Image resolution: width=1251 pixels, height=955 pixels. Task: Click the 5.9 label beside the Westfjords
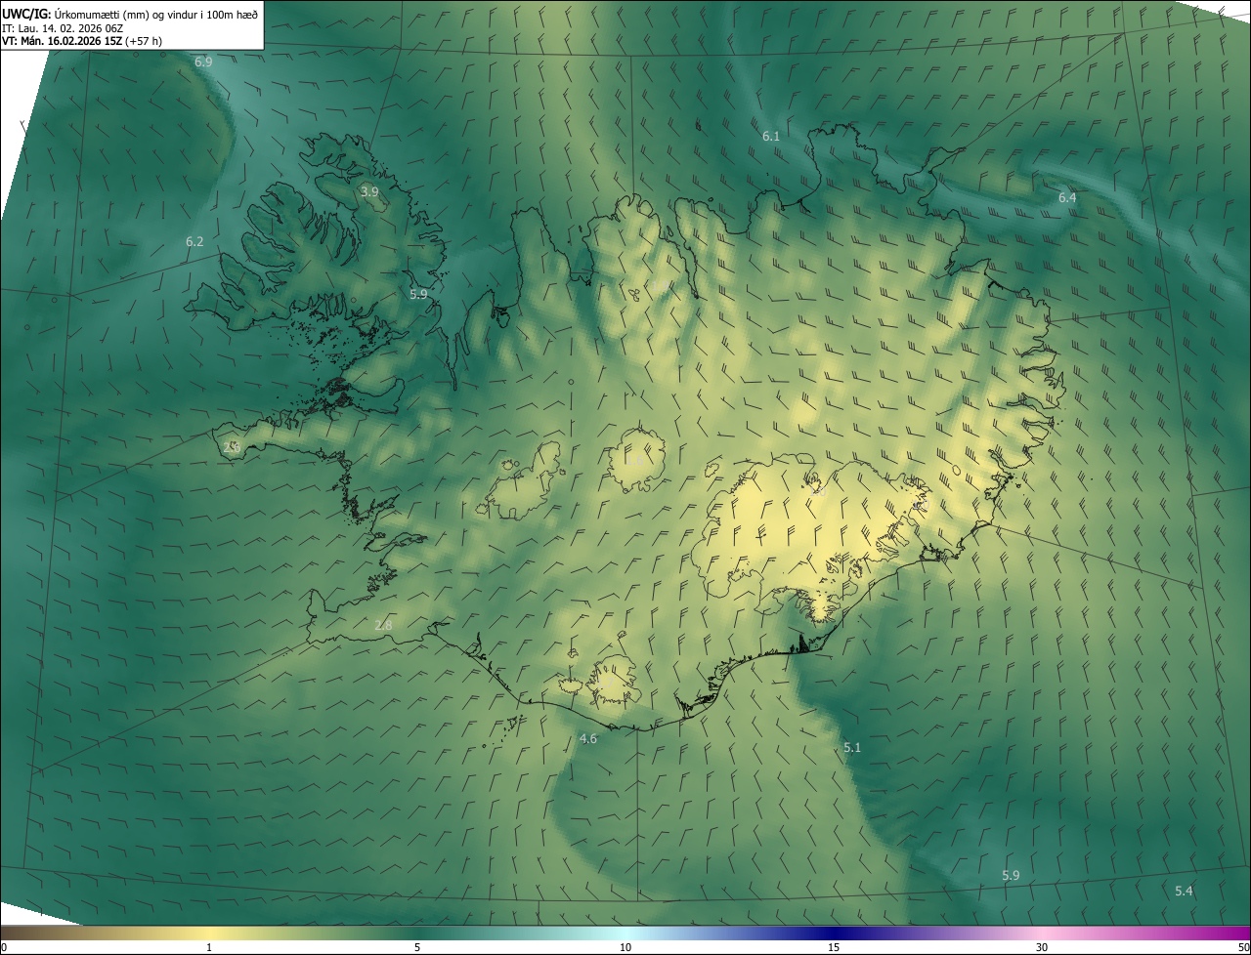[418, 294]
